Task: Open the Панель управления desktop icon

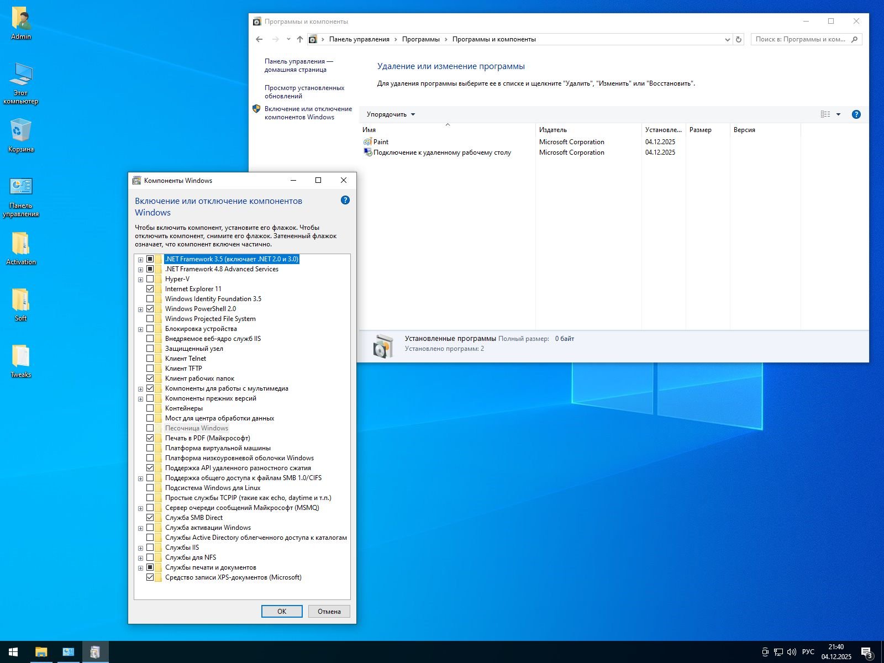Action: 21,197
